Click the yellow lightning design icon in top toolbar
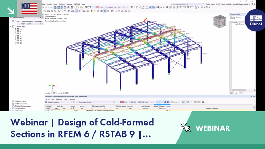 77,7
